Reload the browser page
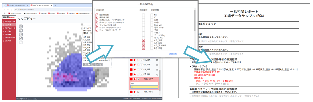The width and height of the screenshot is (313, 102). coord(11,10)
